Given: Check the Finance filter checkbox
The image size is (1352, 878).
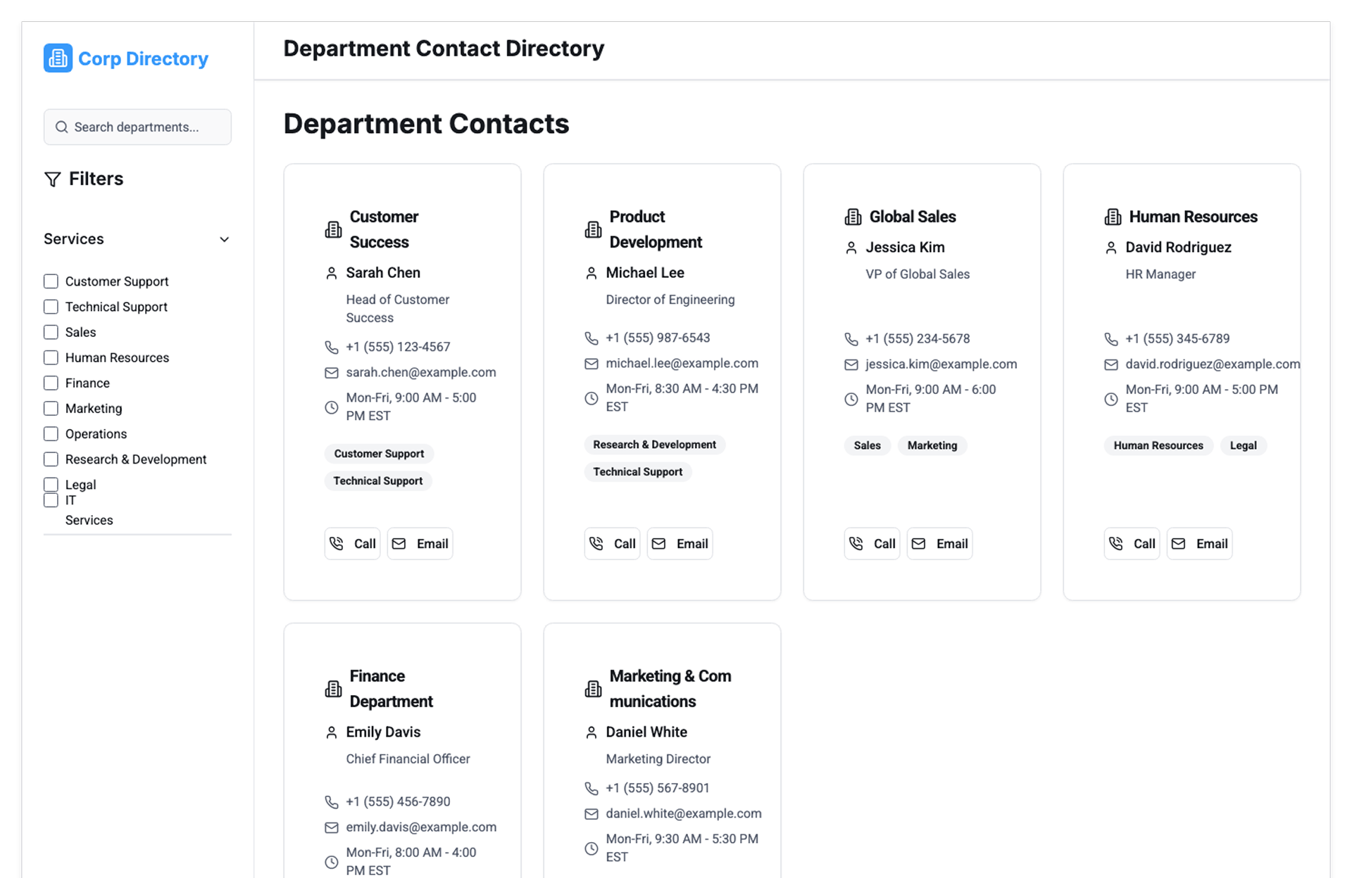Looking at the screenshot, I should [51, 383].
